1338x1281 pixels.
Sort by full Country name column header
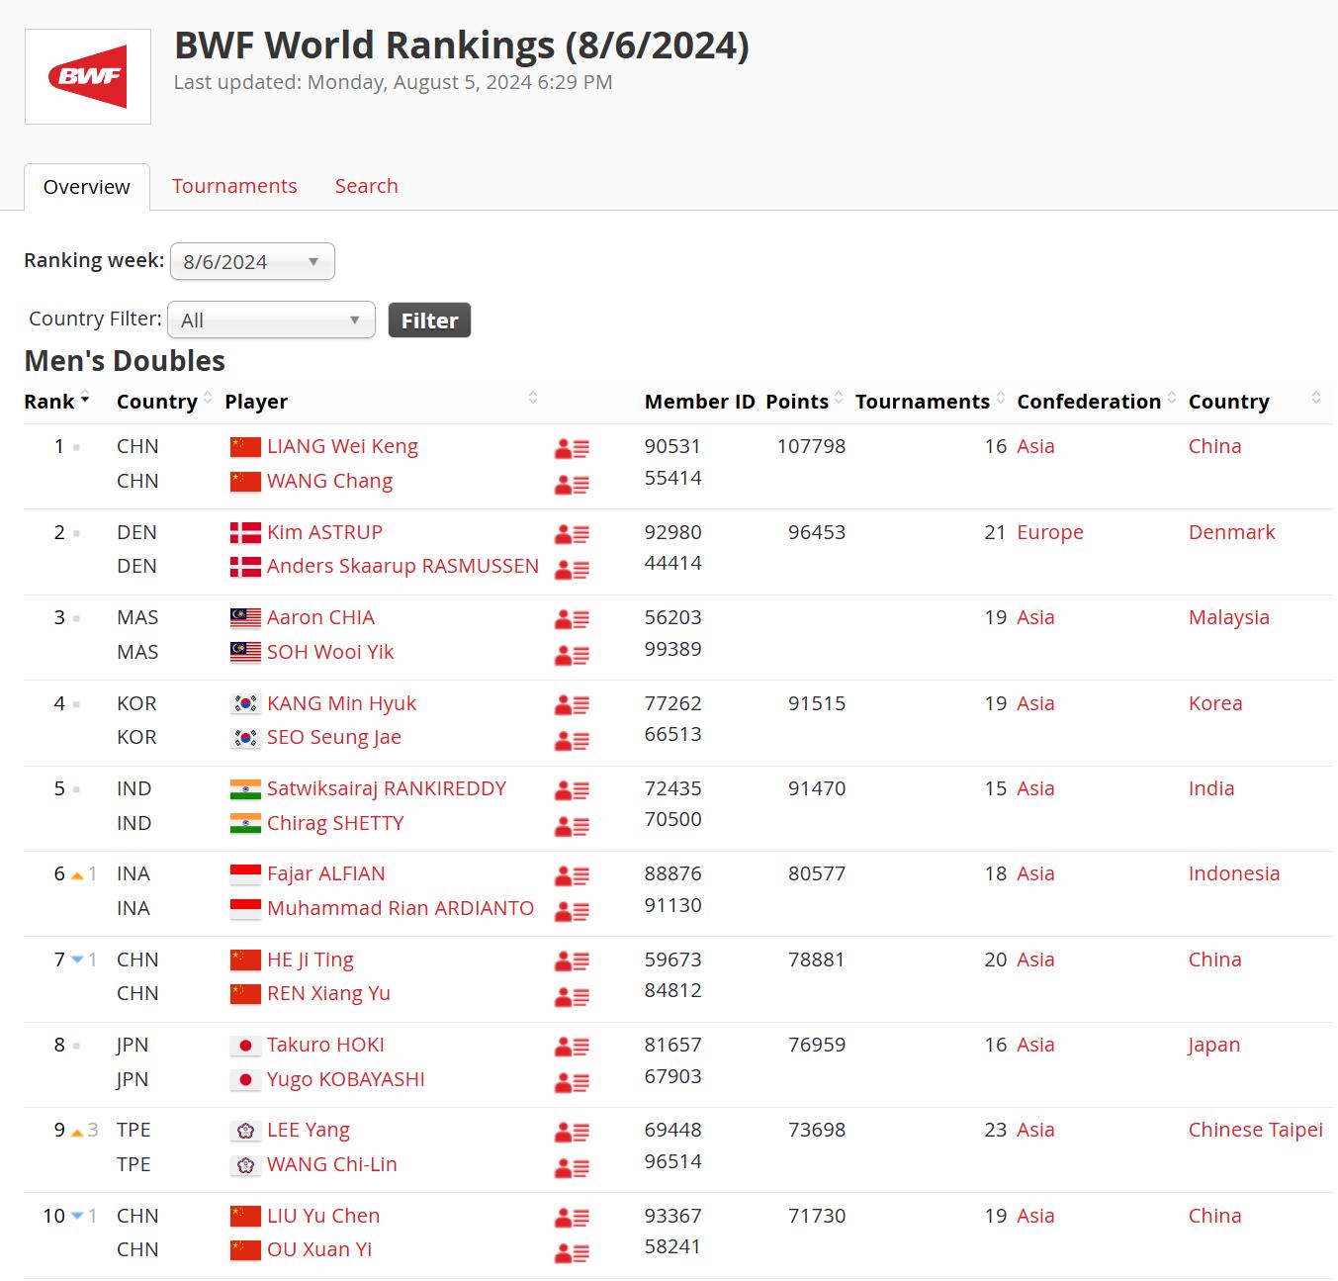coord(1254,402)
